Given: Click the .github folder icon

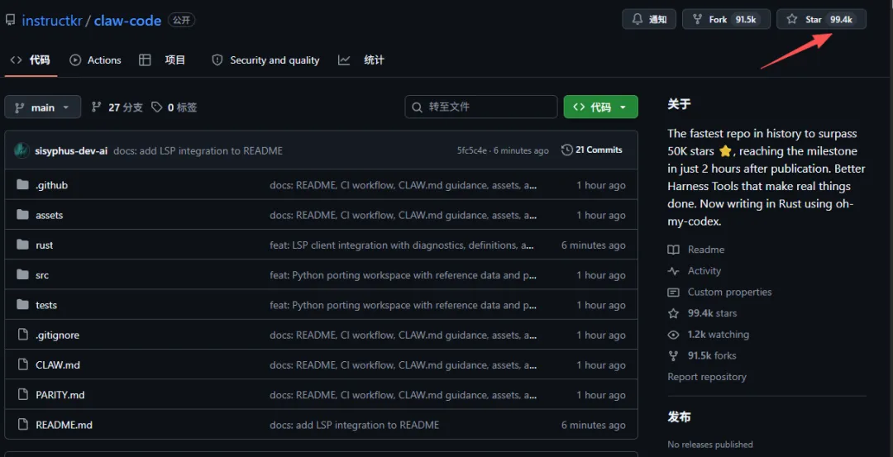Looking at the screenshot, I should tap(22, 185).
